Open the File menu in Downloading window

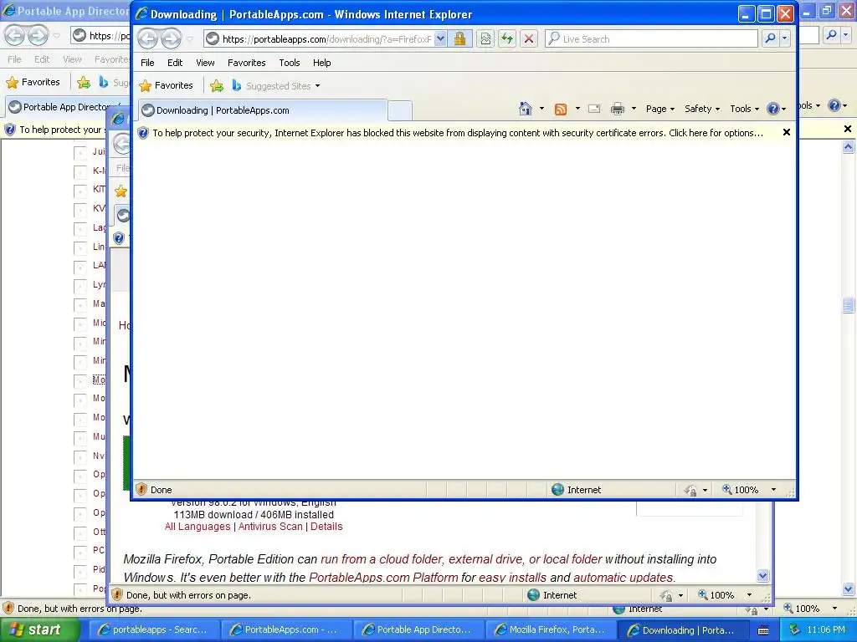point(147,63)
